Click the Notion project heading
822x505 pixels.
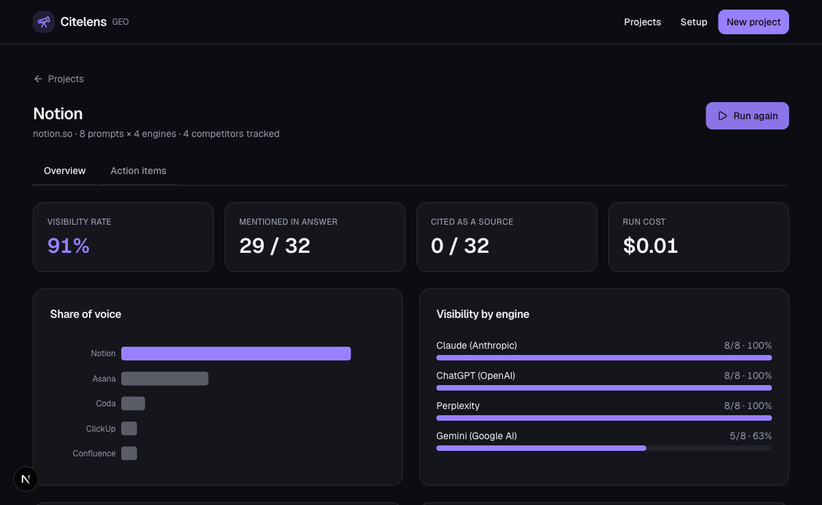(x=58, y=114)
